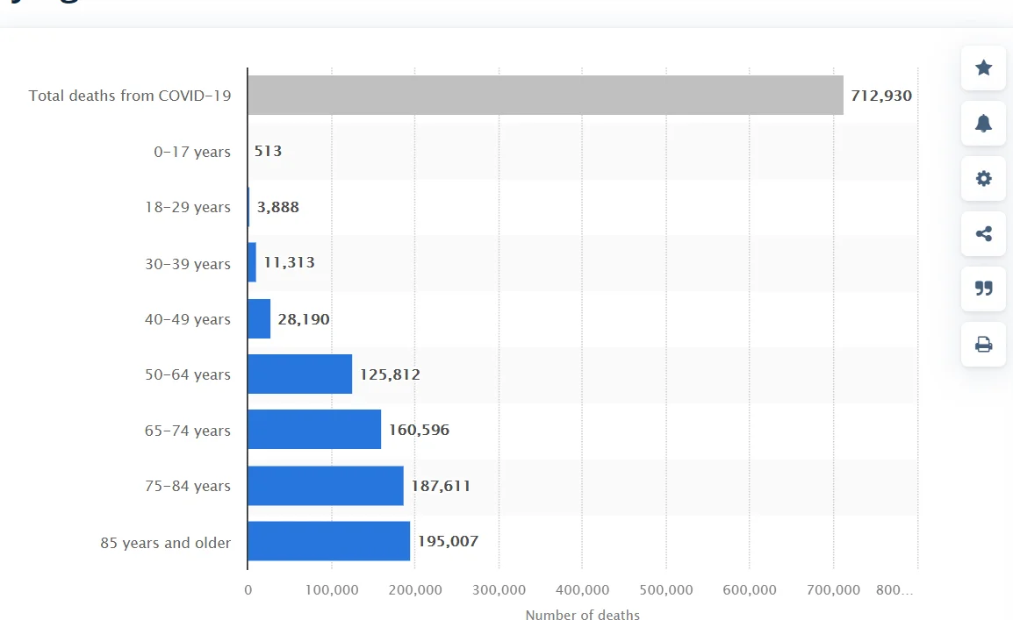Click the 65-74 years blue bar

click(313, 430)
